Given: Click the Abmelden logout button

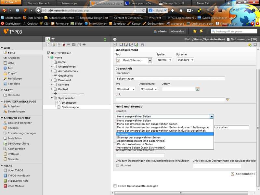Looking at the screenshot, I should [x=177, y=32].
